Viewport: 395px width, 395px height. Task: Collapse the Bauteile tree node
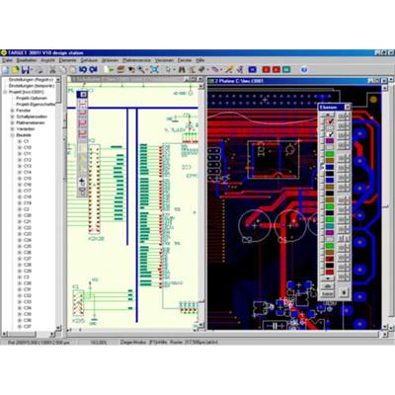point(13,135)
